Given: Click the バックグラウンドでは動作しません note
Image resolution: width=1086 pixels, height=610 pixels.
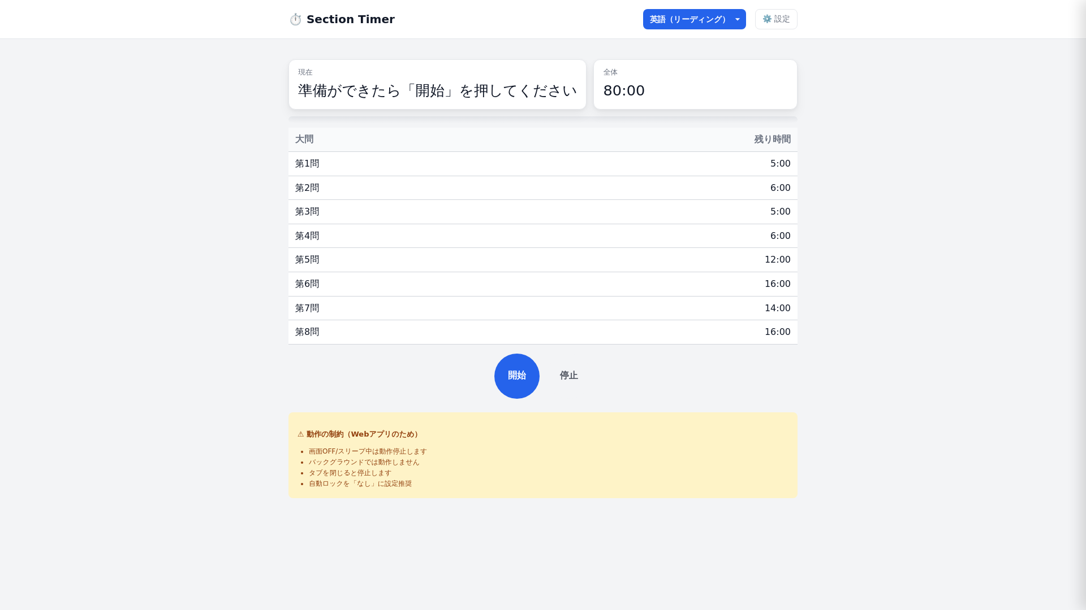Looking at the screenshot, I should 364,462.
